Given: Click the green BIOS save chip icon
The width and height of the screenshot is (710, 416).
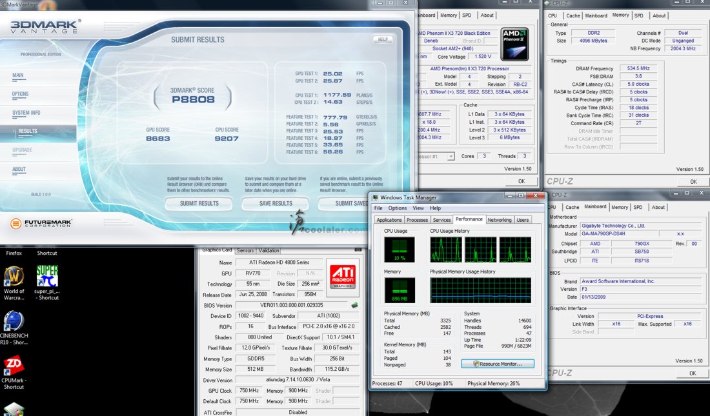Looking at the screenshot, I should coord(354,305).
